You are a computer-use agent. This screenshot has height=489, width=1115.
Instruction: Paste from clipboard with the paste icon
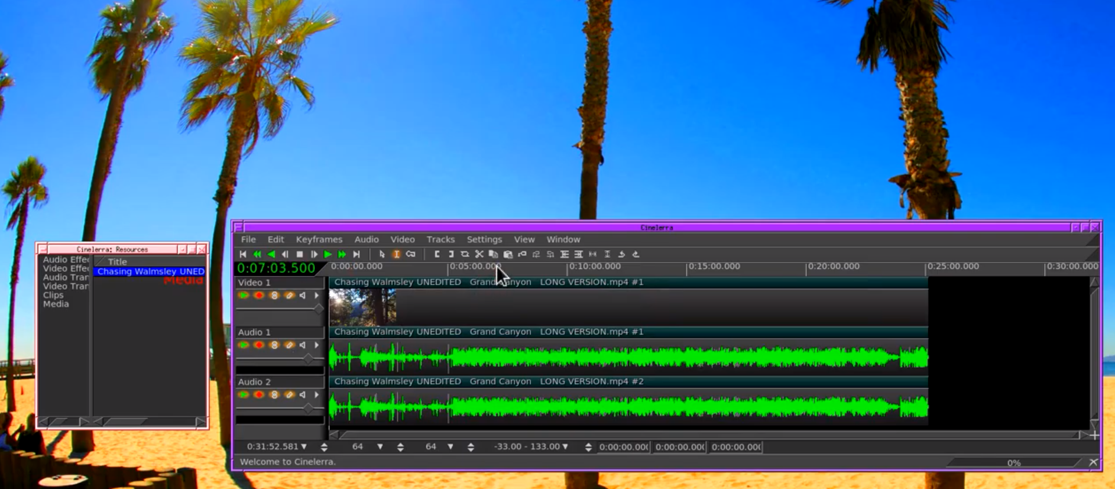508,254
